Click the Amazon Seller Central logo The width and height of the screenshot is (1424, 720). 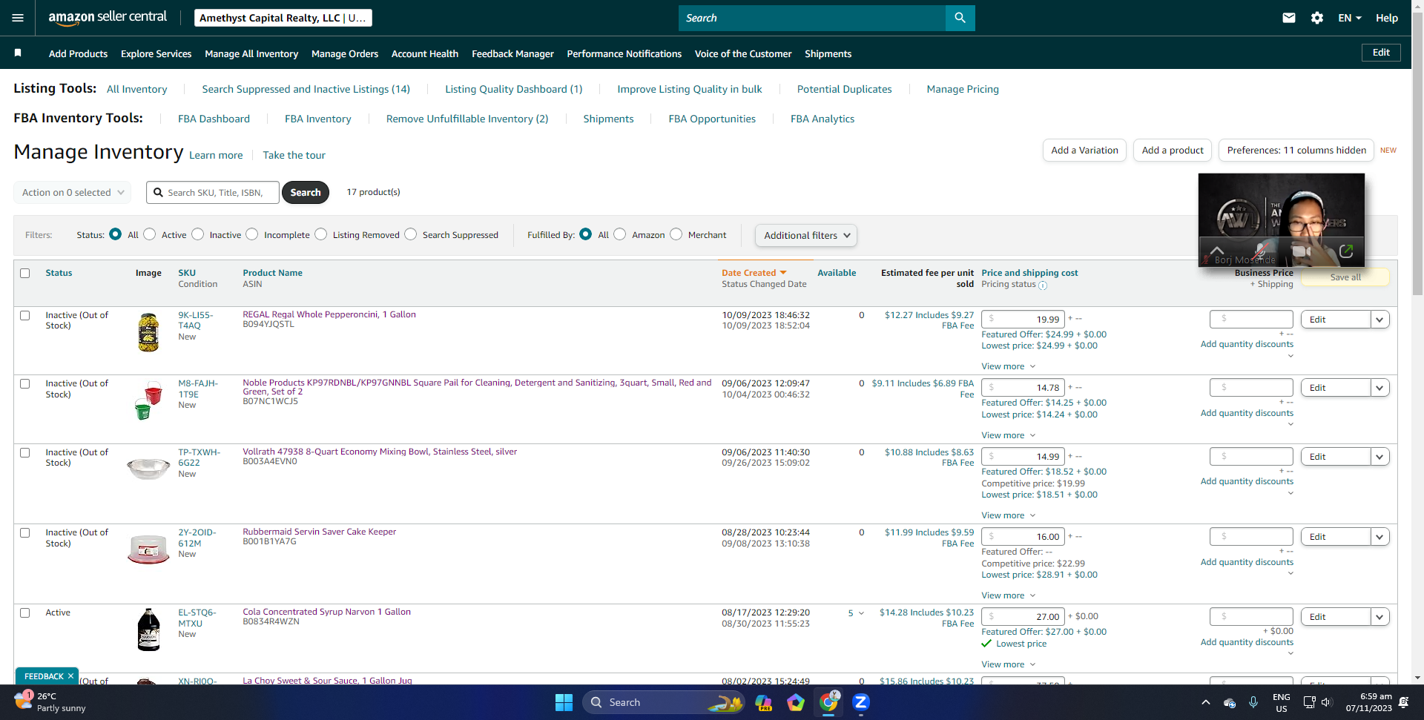(108, 18)
